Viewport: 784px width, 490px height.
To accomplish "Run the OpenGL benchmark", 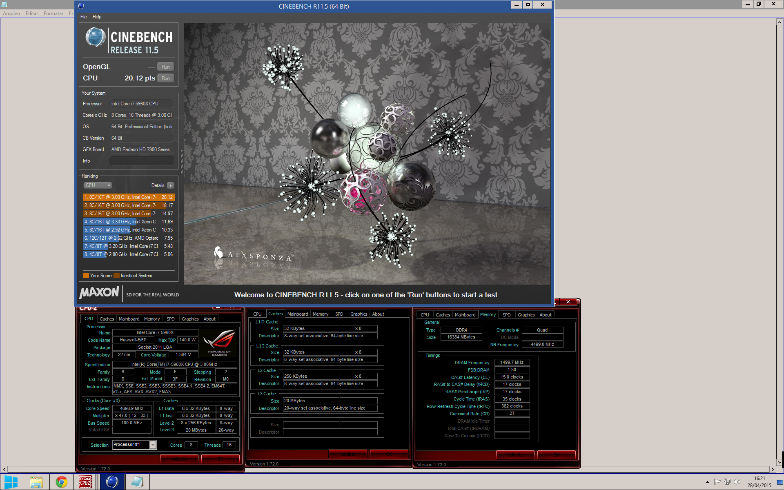I will pos(166,67).
